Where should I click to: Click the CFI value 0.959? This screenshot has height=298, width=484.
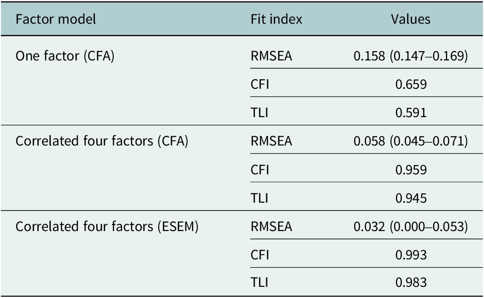(411, 170)
